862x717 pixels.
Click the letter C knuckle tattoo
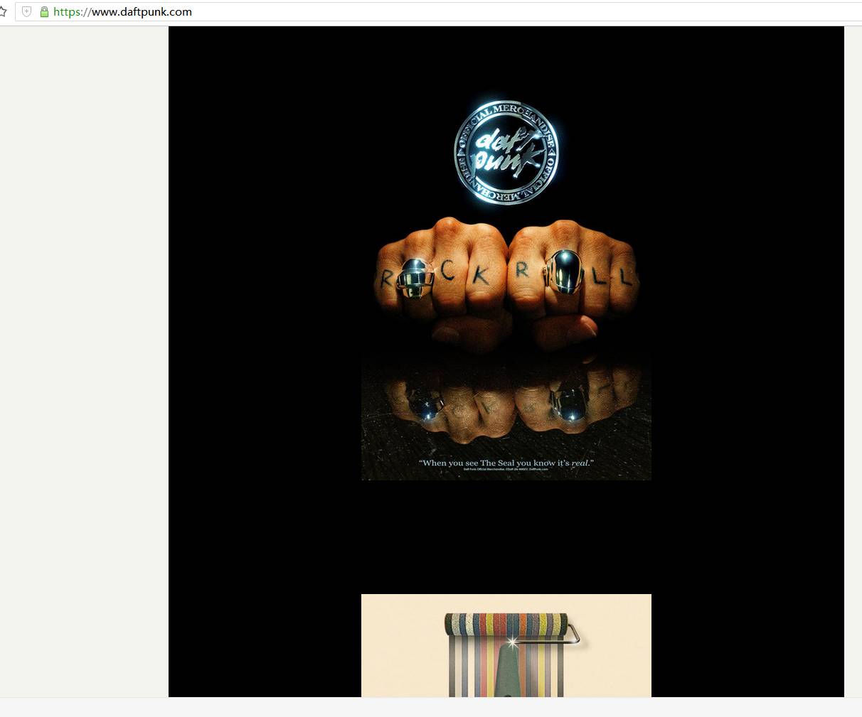(447, 271)
